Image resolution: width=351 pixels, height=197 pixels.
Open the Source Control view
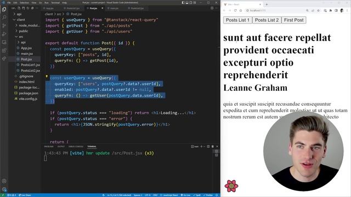(4, 26)
